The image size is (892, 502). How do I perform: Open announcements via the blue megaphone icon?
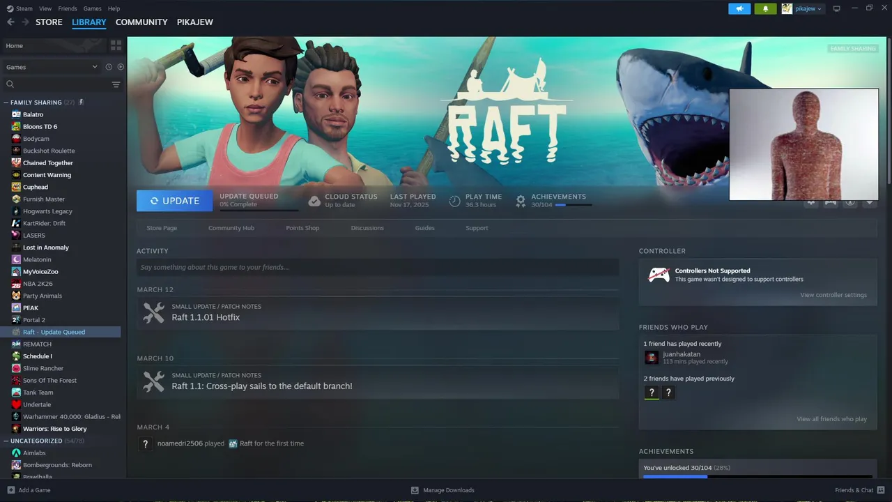(739, 8)
